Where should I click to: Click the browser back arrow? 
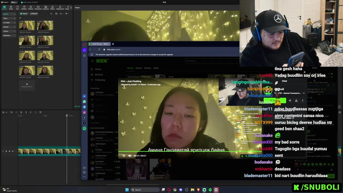click(90, 49)
